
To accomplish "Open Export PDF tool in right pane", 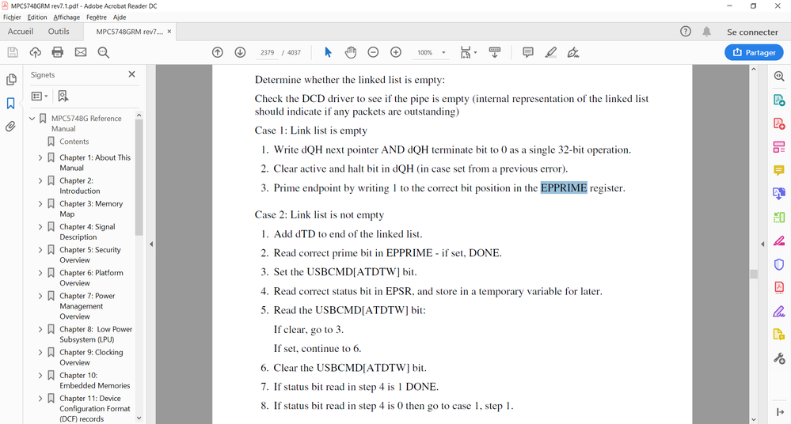I will click(x=779, y=100).
